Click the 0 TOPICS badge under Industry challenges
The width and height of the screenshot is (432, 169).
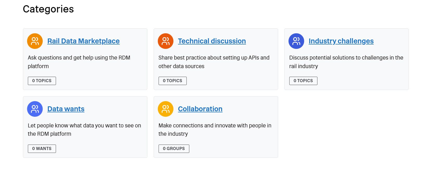coord(303,81)
